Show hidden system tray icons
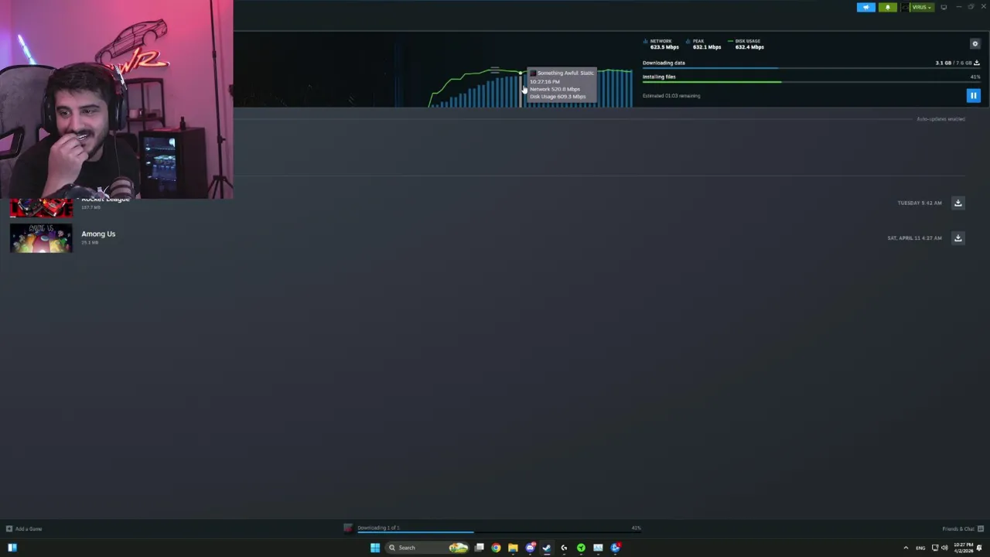Viewport: 990px width, 557px height. 906,548
